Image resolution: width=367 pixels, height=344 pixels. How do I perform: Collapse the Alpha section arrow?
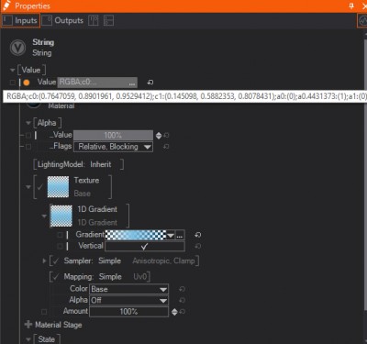[x=28, y=123]
